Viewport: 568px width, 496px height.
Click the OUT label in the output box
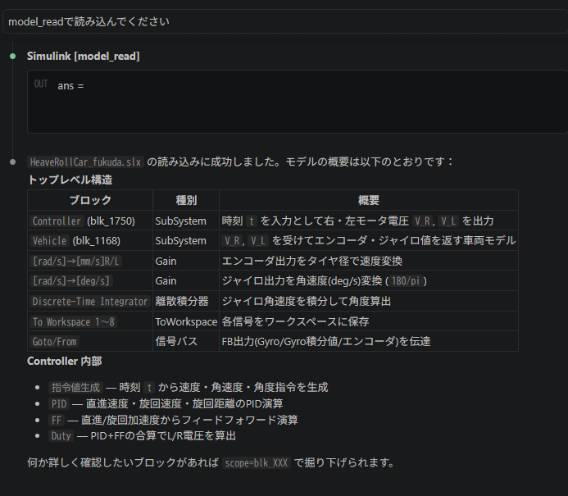41,84
